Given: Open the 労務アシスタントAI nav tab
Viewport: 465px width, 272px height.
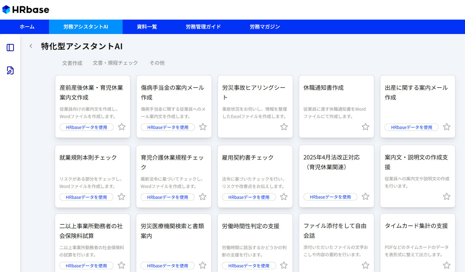Looking at the screenshot, I should [86, 27].
